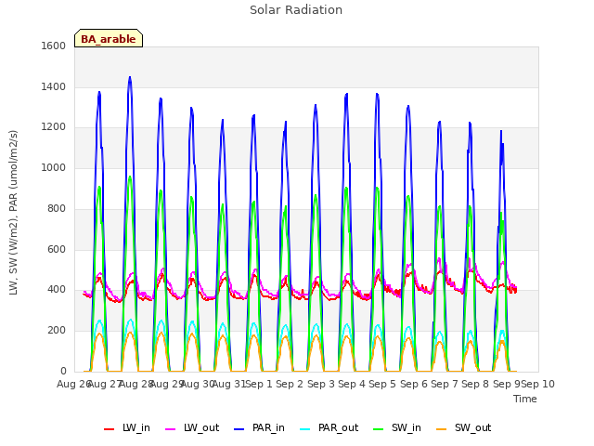Toggle the PAR_out series label in legend
The width and height of the screenshot is (594, 446).
(338, 428)
